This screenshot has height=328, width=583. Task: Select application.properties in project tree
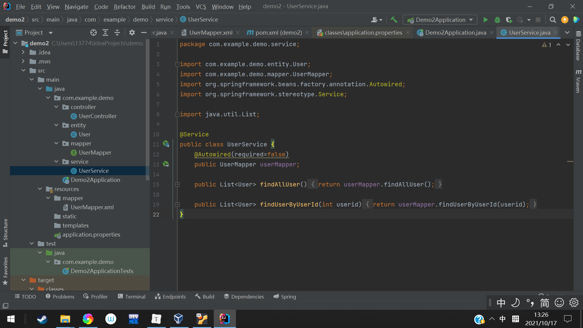pos(91,234)
